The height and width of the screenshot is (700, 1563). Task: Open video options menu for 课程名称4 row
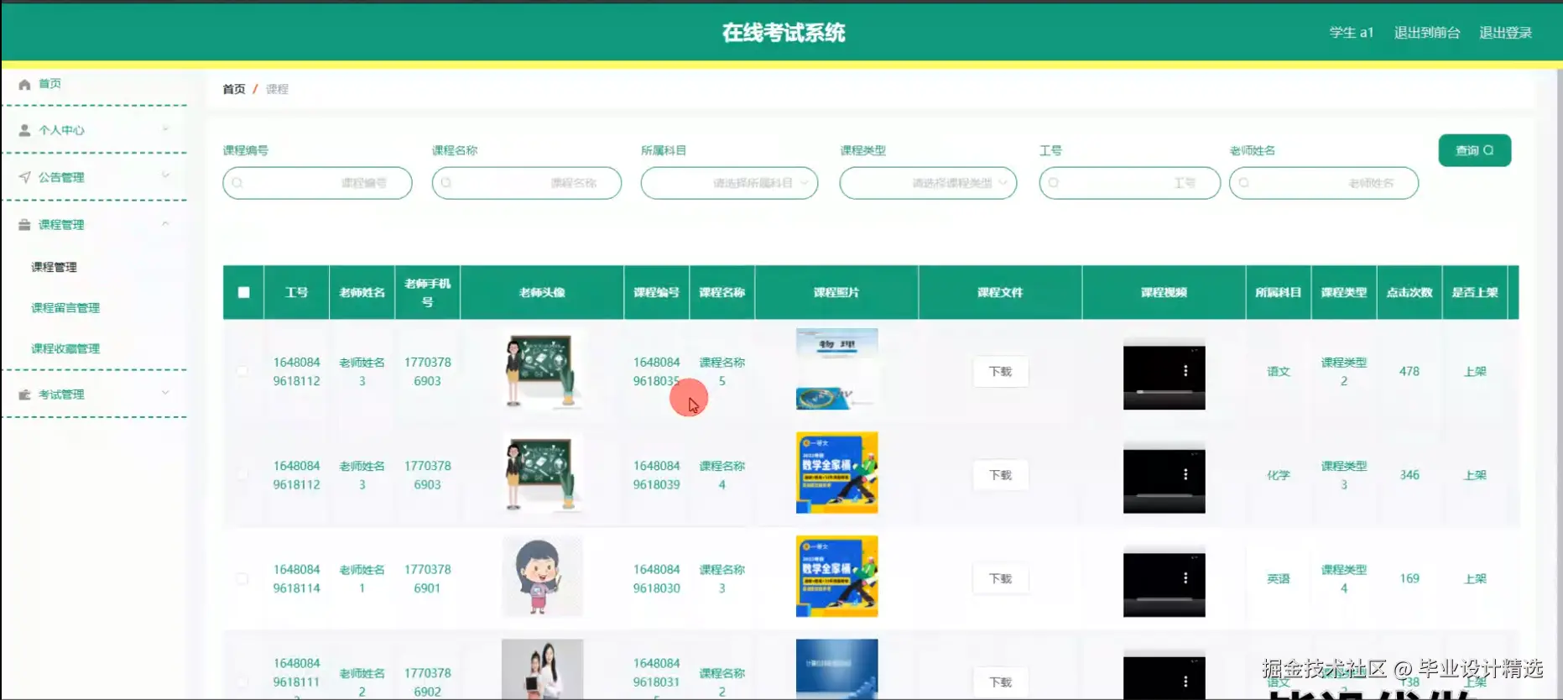[x=1185, y=475]
